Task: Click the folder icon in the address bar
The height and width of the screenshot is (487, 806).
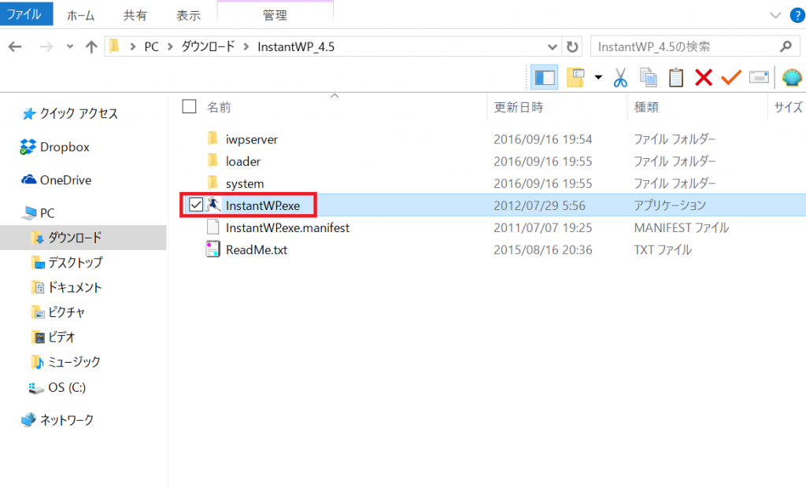Action: [115, 46]
